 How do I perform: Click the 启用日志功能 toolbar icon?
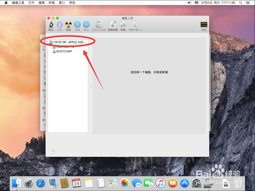[99, 25]
